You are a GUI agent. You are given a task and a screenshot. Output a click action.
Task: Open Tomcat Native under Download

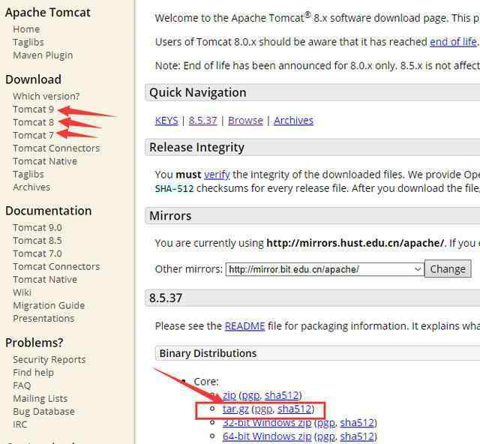click(45, 161)
